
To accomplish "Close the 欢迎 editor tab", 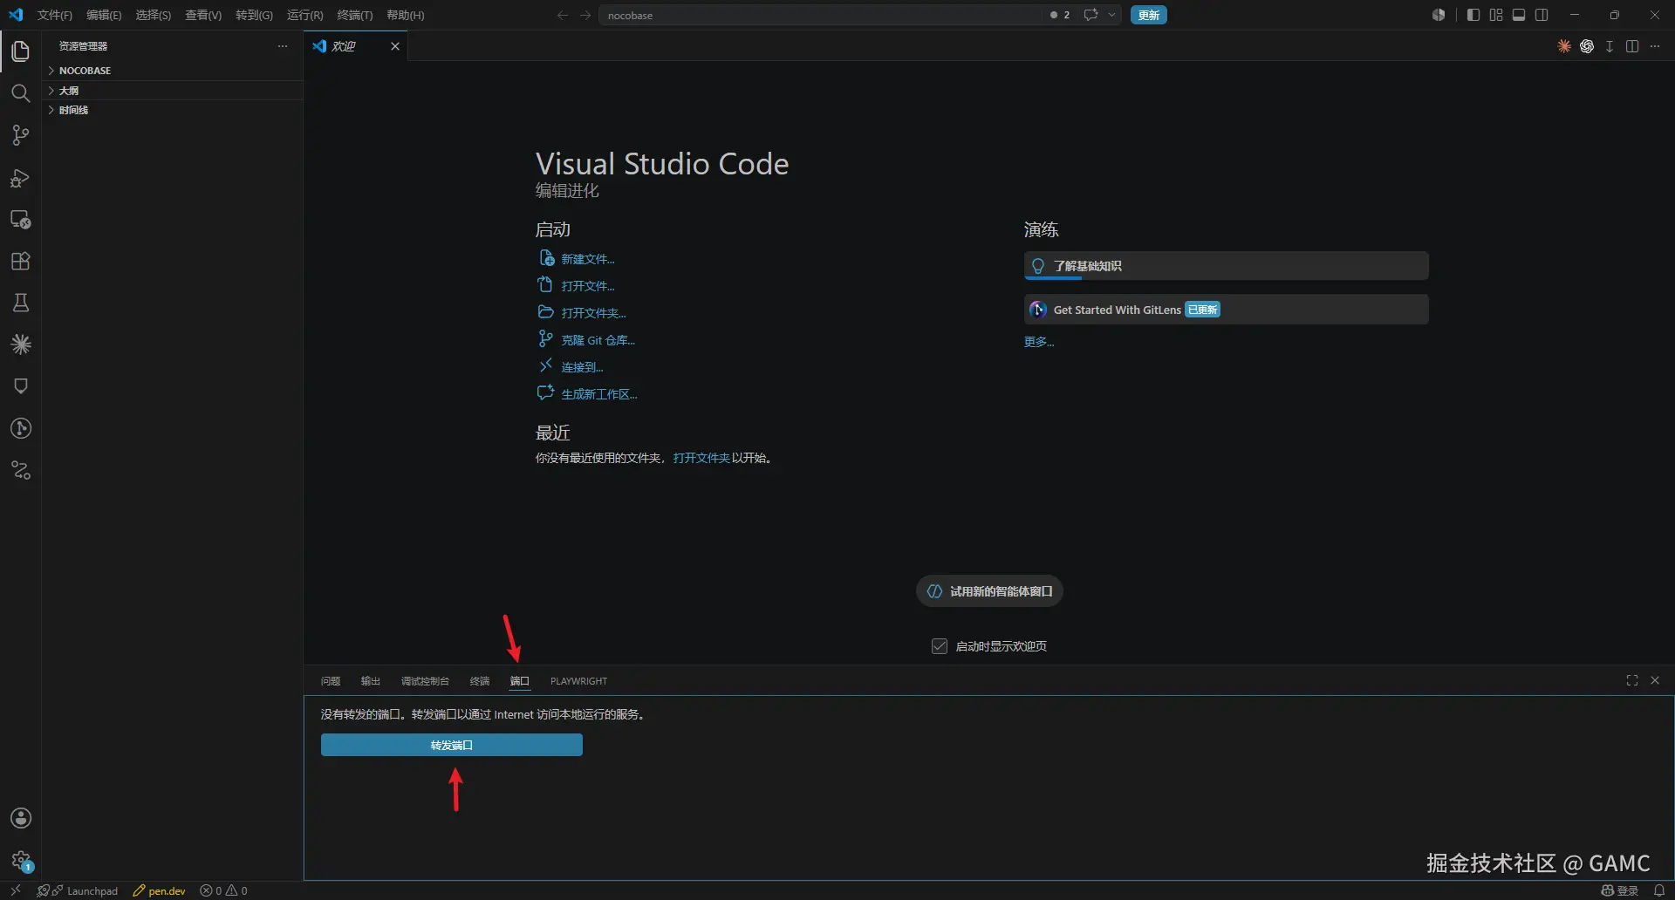I will tap(395, 46).
